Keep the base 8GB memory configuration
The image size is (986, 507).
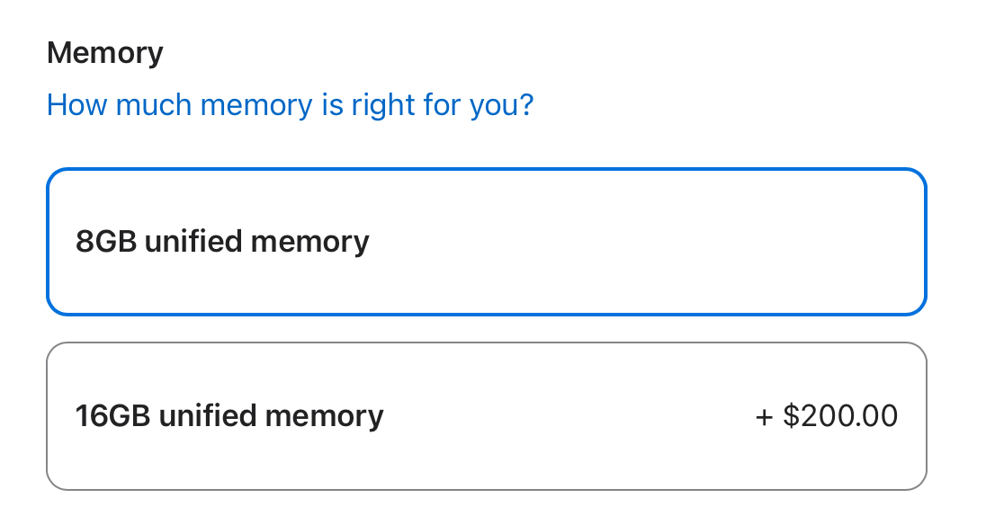pos(486,242)
